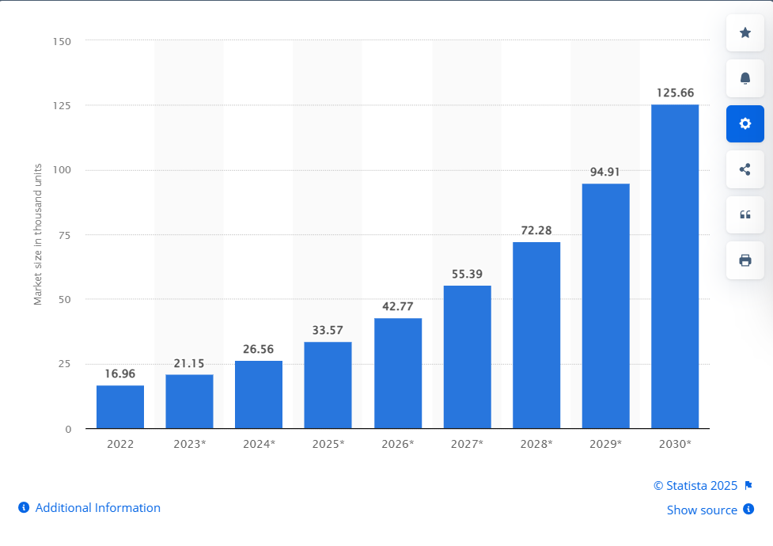Click info icon next to Show source
Image resolution: width=773 pixels, height=546 pixels.
pyautogui.click(x=748, y=509)
